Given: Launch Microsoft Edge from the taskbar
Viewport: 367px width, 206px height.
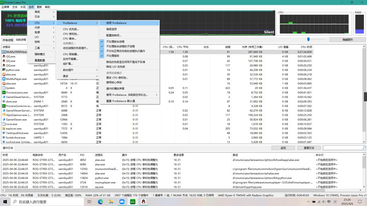Looking at the screenshot, I should tap(100, 202).
